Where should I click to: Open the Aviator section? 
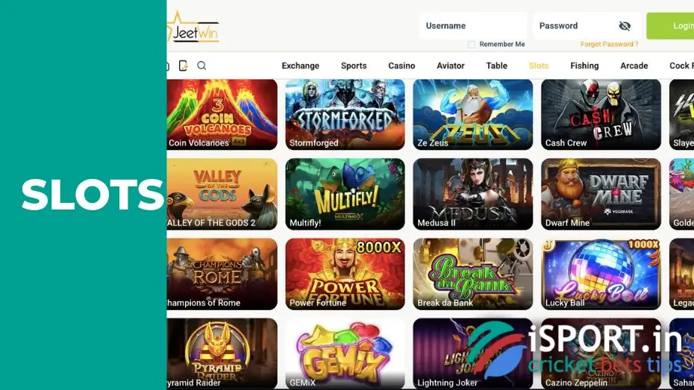coord(451,66)
